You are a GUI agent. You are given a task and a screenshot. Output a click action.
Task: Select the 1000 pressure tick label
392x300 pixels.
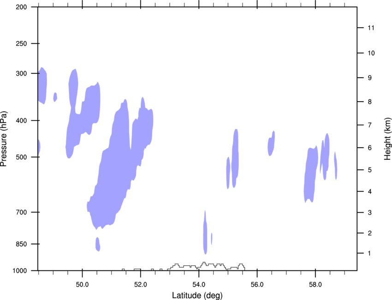pos(19,271)
